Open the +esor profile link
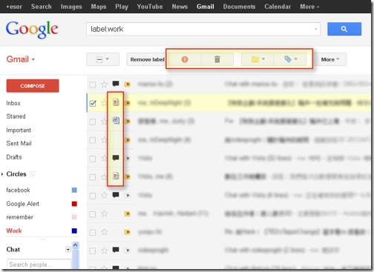This screenshot has width=374, height=272. (14, 7)
